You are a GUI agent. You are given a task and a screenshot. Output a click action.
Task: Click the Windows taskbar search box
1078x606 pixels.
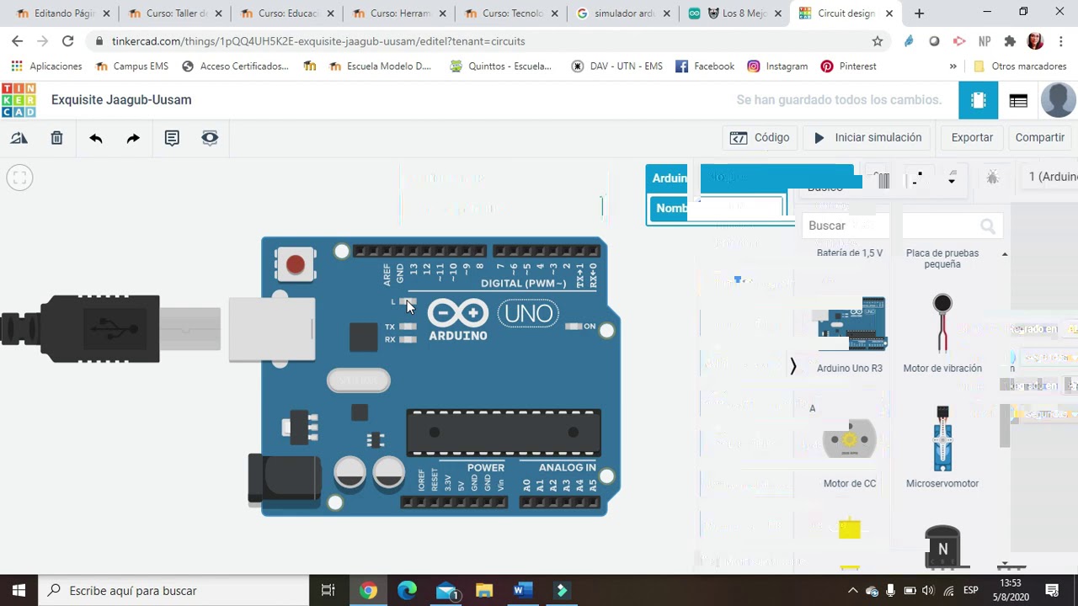coord(174,590)
